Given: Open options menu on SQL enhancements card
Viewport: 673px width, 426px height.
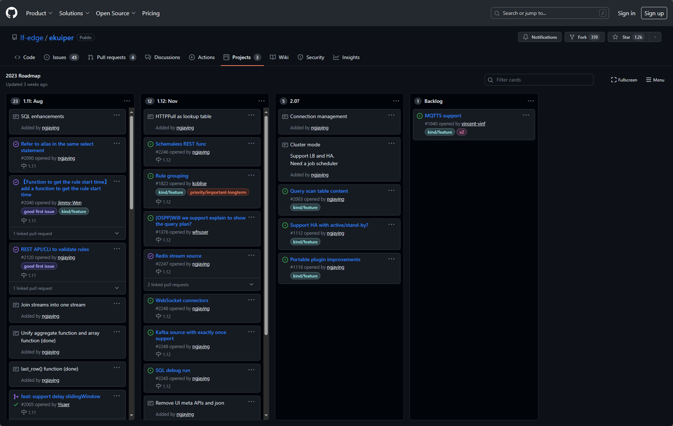Looking at the screenshot, I should click(x=117, y=115).
